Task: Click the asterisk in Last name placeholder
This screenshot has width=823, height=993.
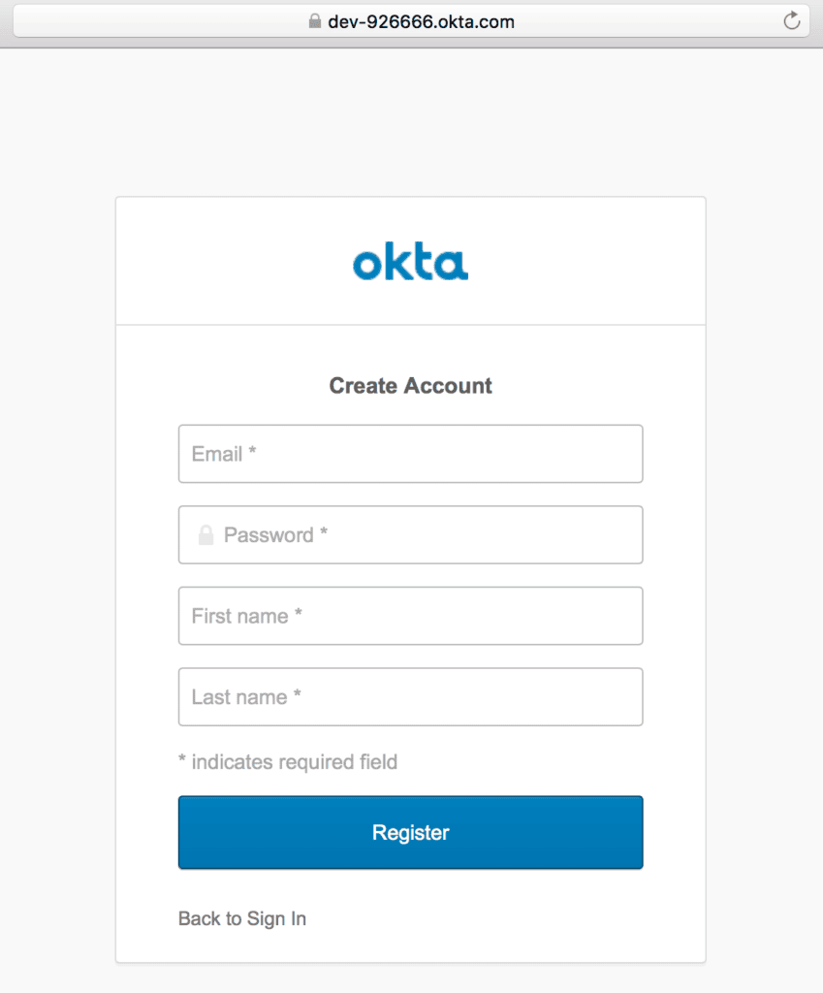Action: tap(297, 695)
